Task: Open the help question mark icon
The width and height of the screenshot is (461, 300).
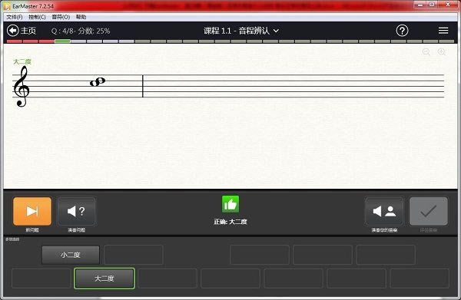Action: point(402,31)
